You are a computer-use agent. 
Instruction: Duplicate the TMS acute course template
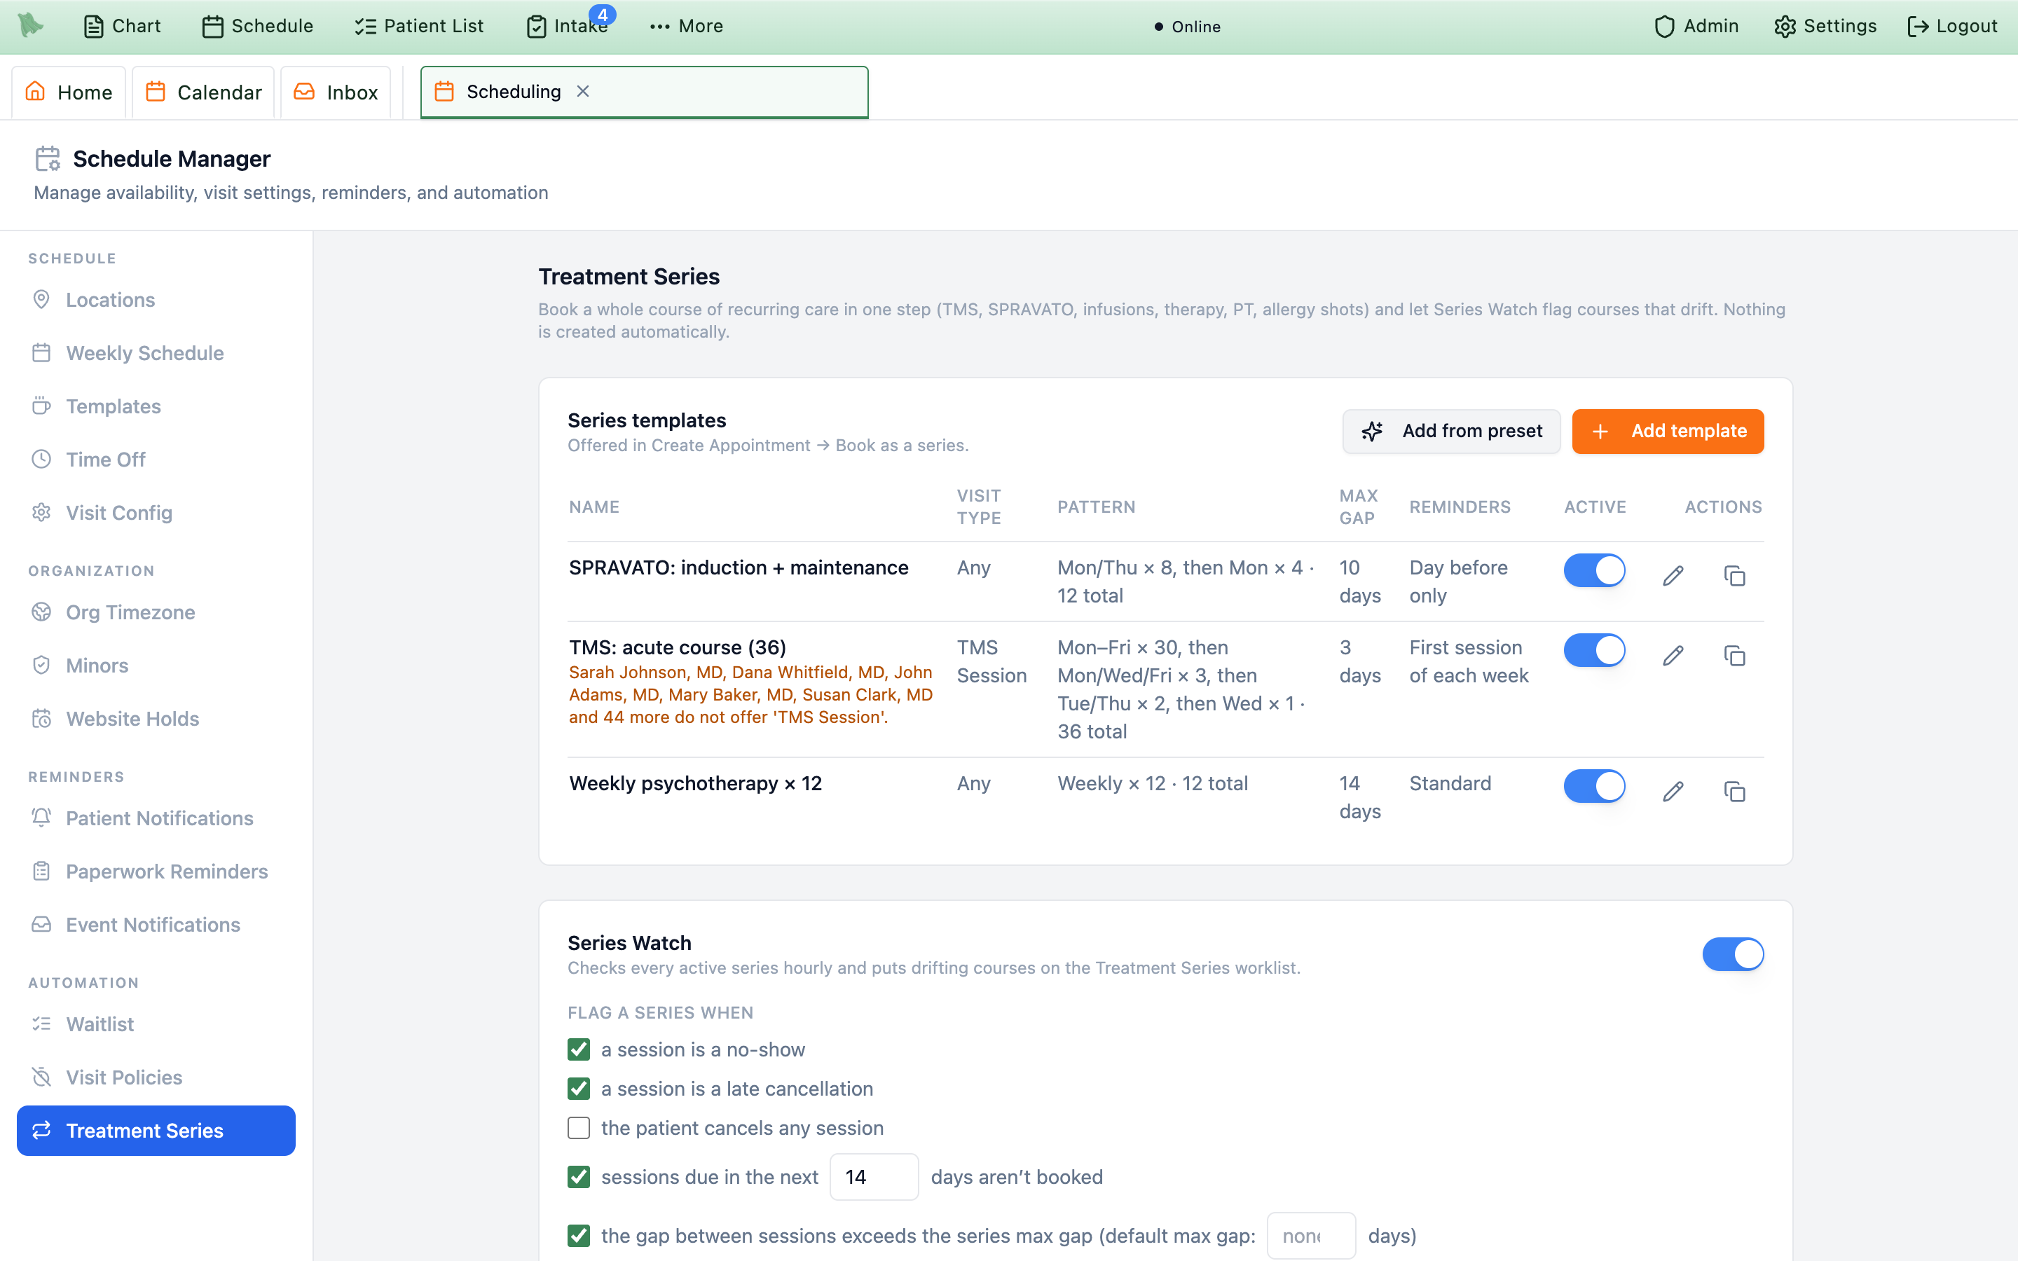[x=1734, y=656]
